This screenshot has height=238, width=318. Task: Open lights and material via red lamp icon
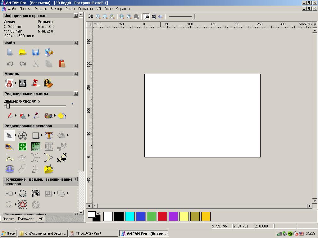(x=35, y=83)
